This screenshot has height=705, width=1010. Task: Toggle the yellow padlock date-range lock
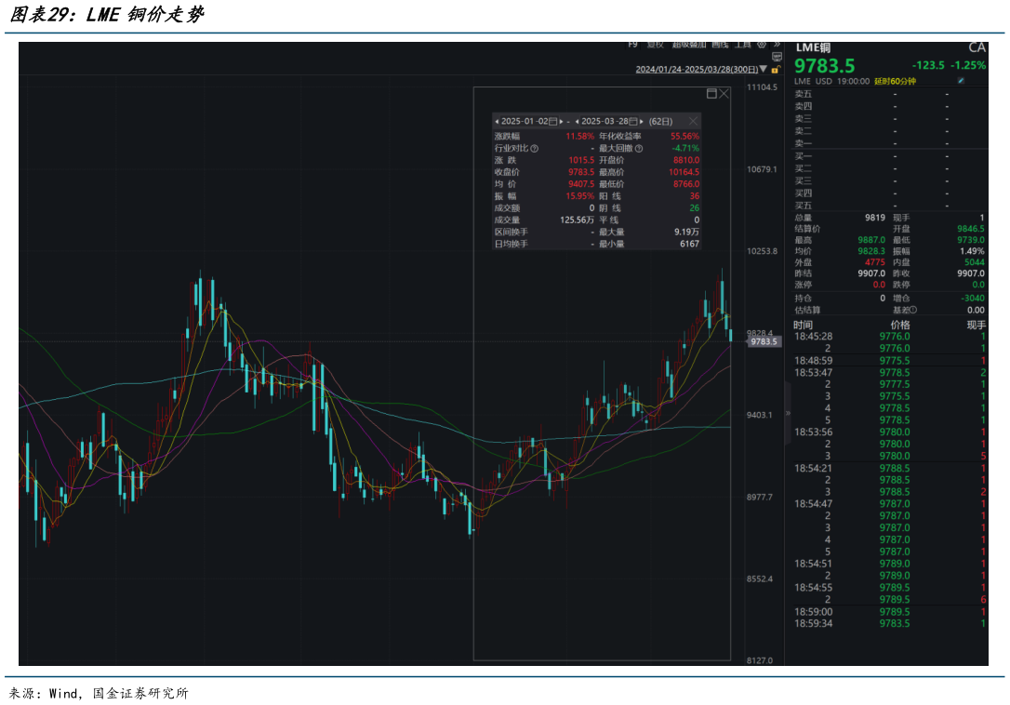click(x=775, y=70)
